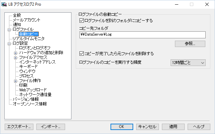The height and width of the screenshot is (134, 215).
Task: Click the コピー先フォルダ path field
Action: [142, 35]
